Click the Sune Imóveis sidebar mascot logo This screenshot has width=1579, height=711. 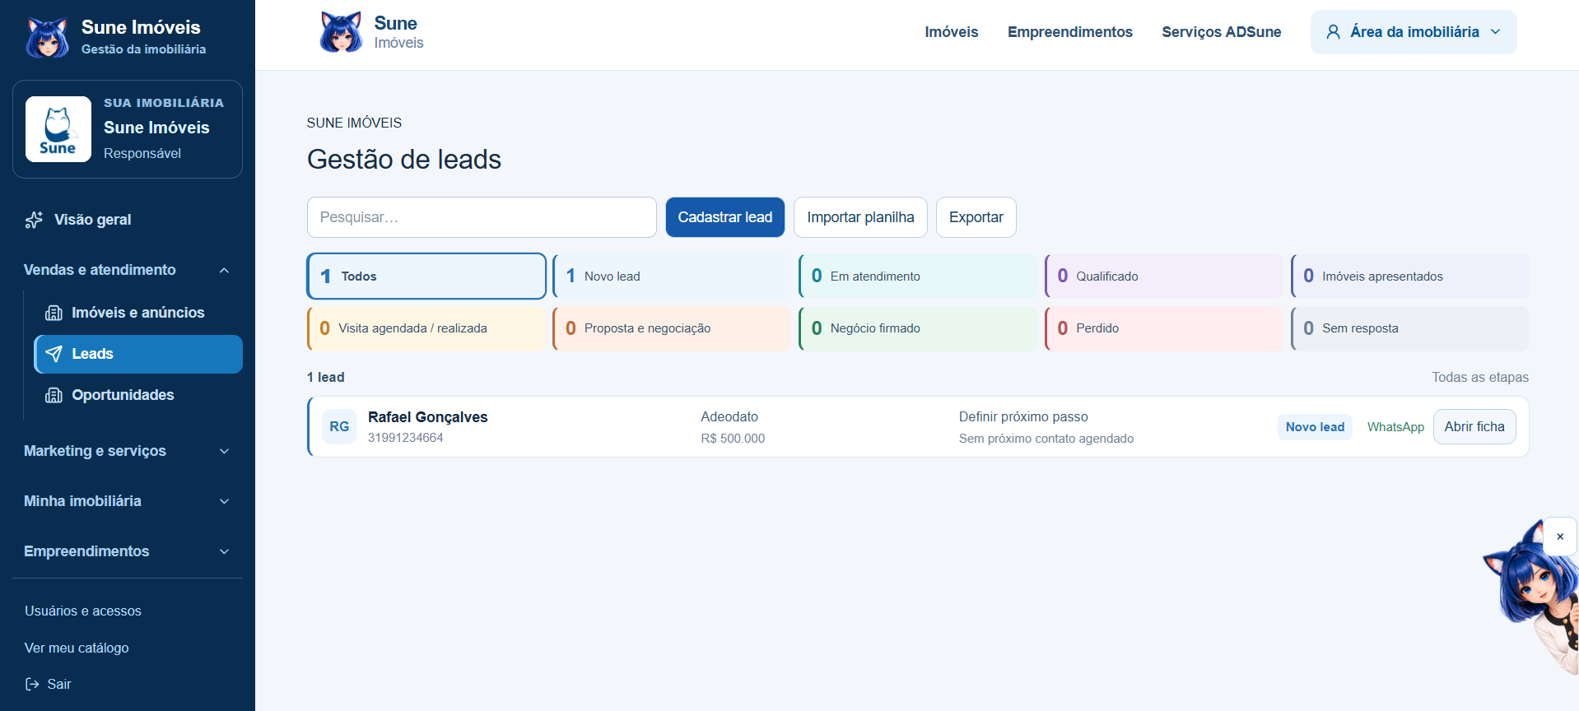(47, 37)
